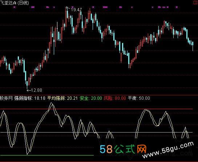Click the red 风险 80.00 label

pos(115,98)
